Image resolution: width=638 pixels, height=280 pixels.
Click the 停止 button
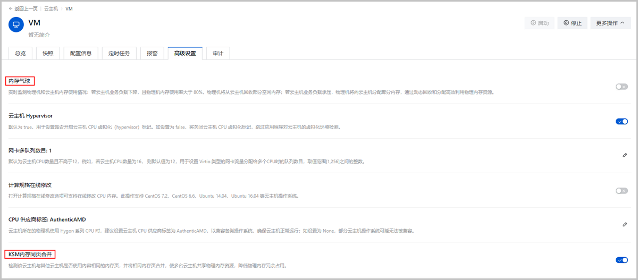(x=572, y=23)
